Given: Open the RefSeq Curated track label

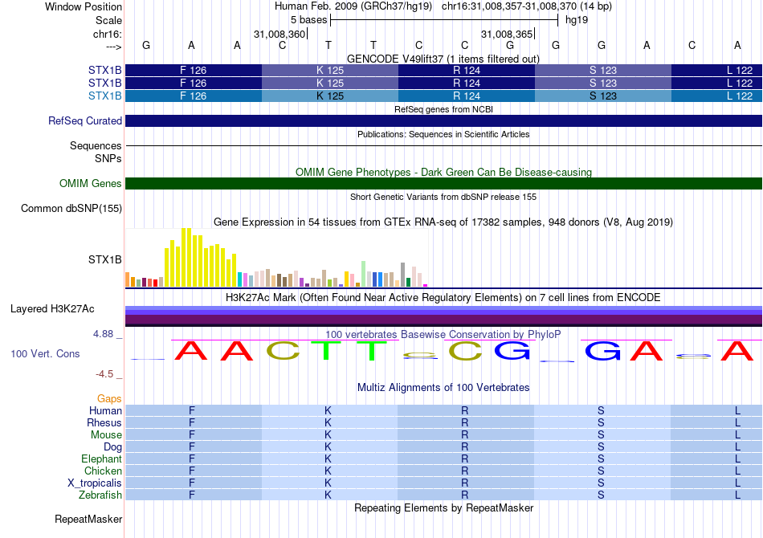Looking at the screenshot, I should (85, 120).
